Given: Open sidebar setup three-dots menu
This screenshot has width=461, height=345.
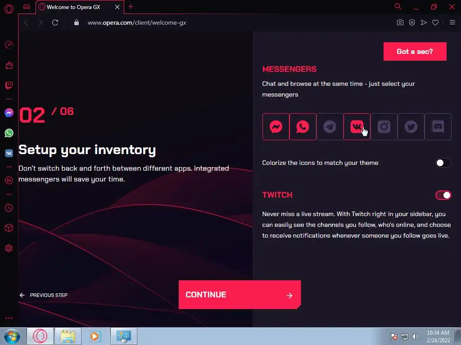Looking at the screenshot, I should click(x=9, y=318).
